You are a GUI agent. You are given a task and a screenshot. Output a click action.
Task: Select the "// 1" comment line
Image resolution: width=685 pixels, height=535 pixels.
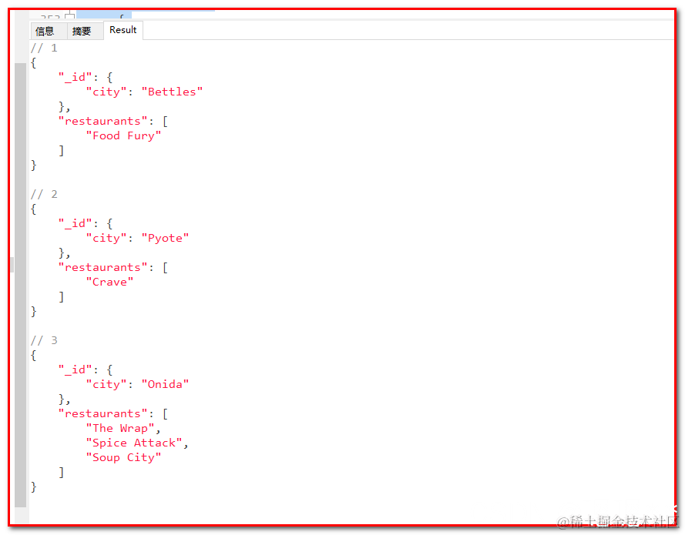(44, 48)
